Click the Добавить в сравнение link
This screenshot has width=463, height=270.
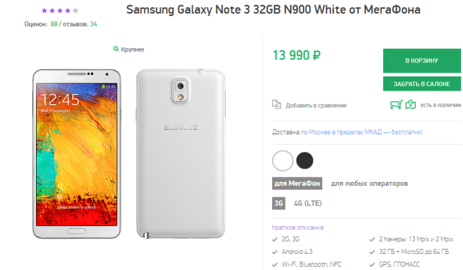pos(316,105)
